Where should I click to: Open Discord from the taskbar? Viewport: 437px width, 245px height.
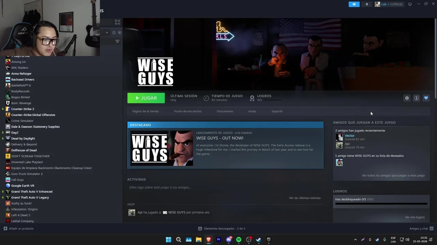click(229, 240)
